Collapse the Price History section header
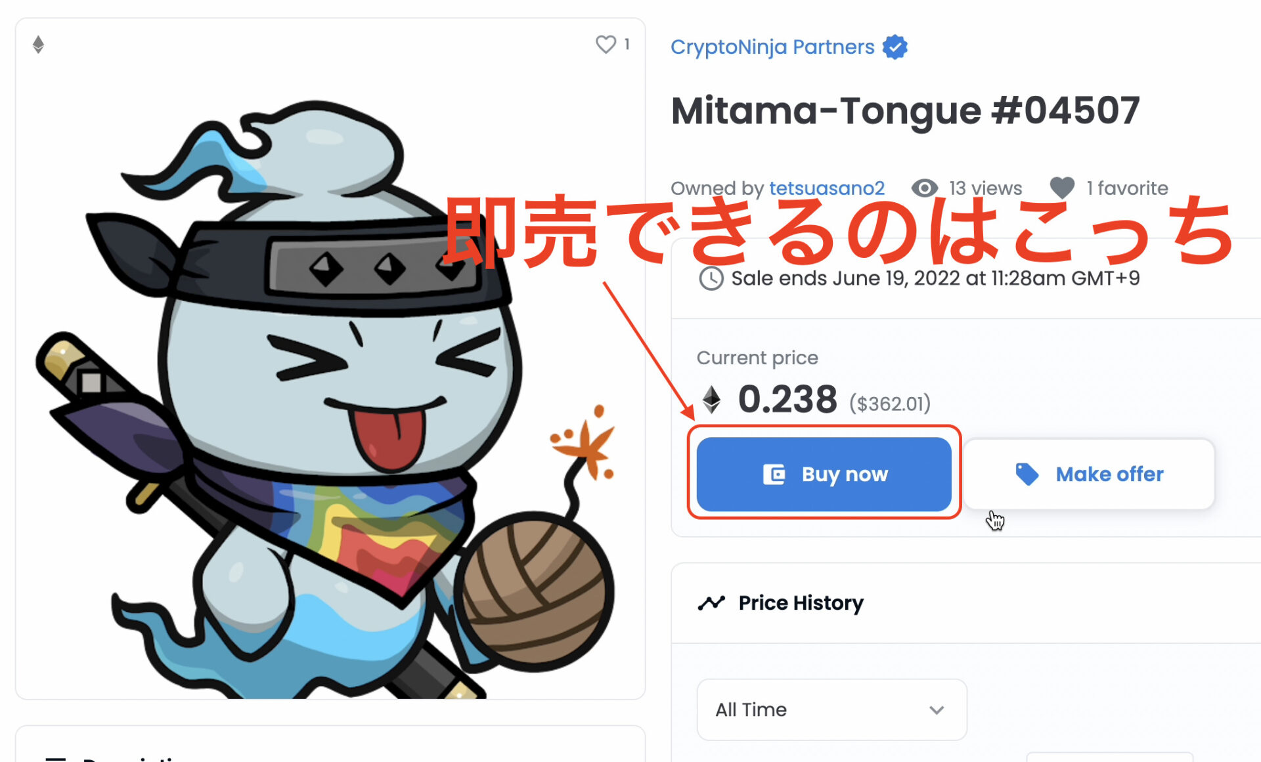The width and height of the screenshot is (1261, 762). [965, 603]
